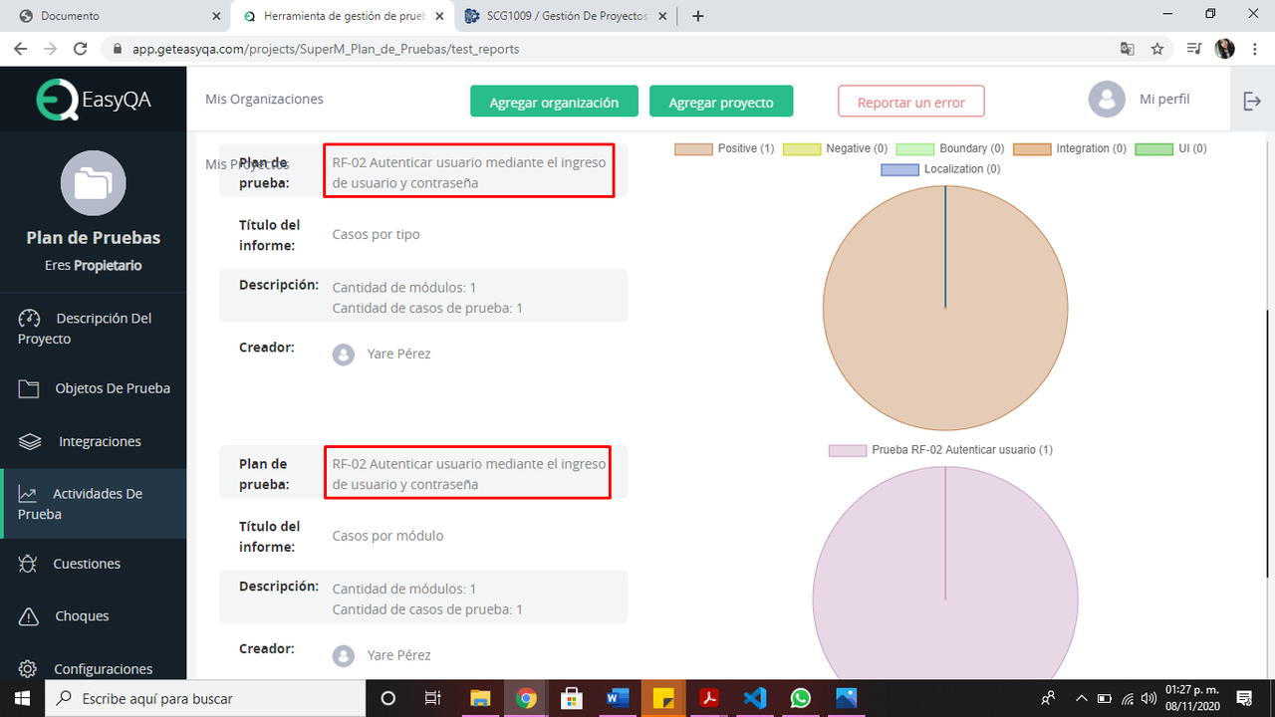The height and width of the screenshot is (717, 1275).
Task: Open WhatsApp from the taskbar
Action: click(801, 698)
